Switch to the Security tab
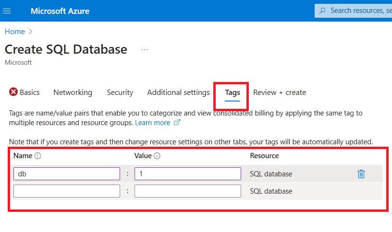The width and height of the screenshot is (392, 232). [x=120, y=93]
